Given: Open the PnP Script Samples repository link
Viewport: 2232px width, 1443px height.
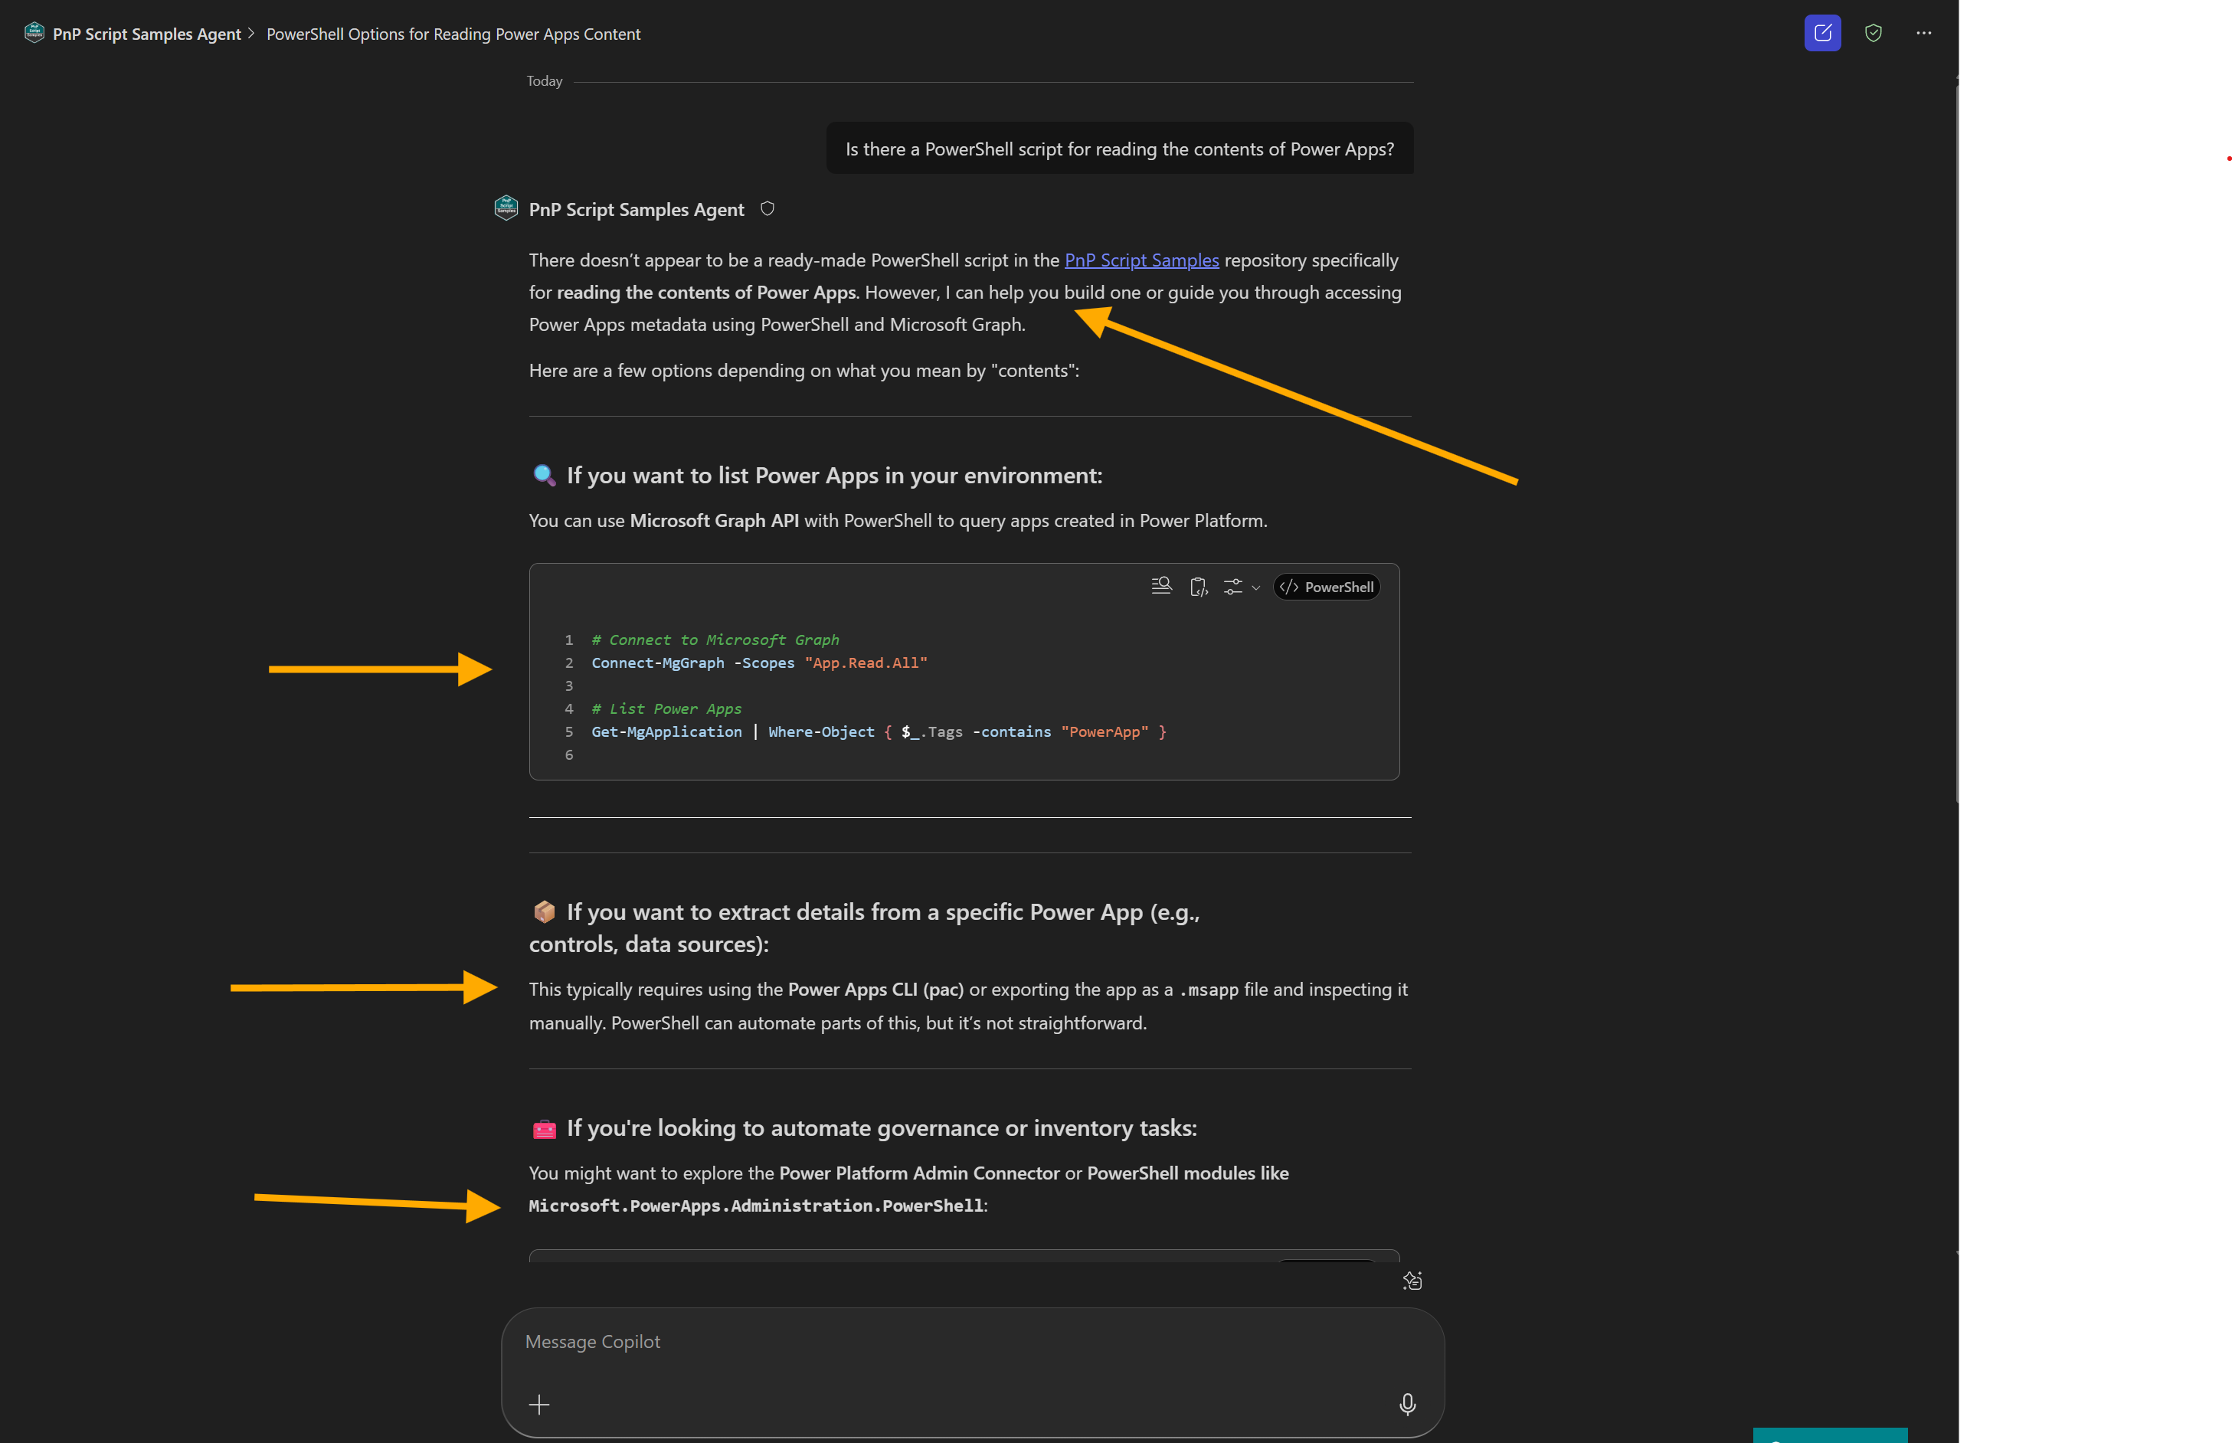Looking at the screenshot, I should click(1141, 260).
